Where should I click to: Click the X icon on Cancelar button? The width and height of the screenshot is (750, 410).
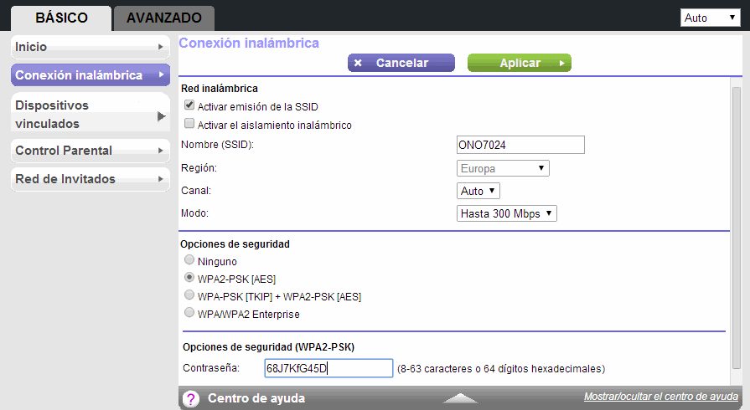point(358,63)
